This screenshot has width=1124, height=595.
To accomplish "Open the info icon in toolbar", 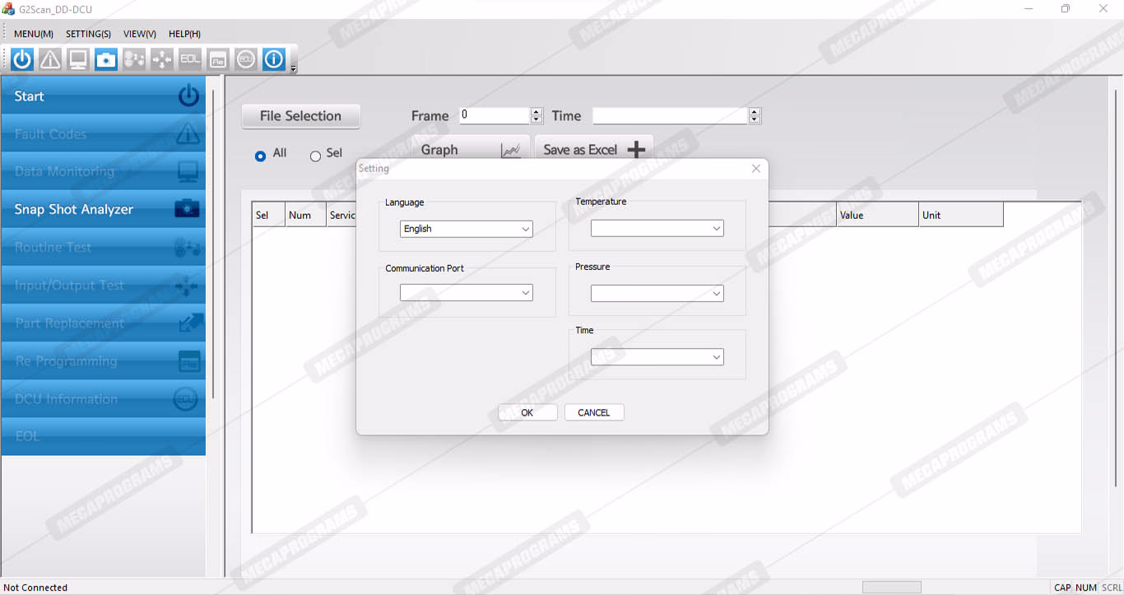I will coord(274,59).
